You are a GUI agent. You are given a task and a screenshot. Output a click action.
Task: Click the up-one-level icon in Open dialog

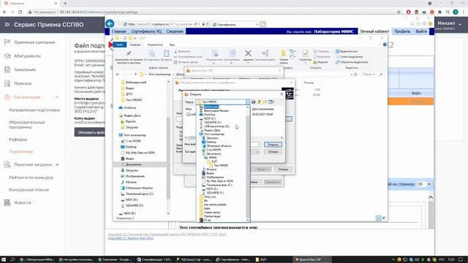(x=259, y=102)
